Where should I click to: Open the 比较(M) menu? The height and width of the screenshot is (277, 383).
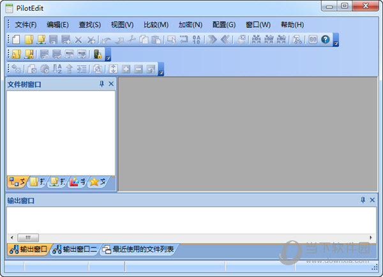coord(156,25)
